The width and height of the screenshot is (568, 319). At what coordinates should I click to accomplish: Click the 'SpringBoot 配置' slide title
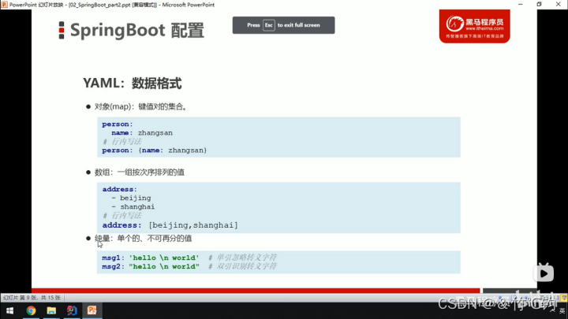[x=137, y=30]
